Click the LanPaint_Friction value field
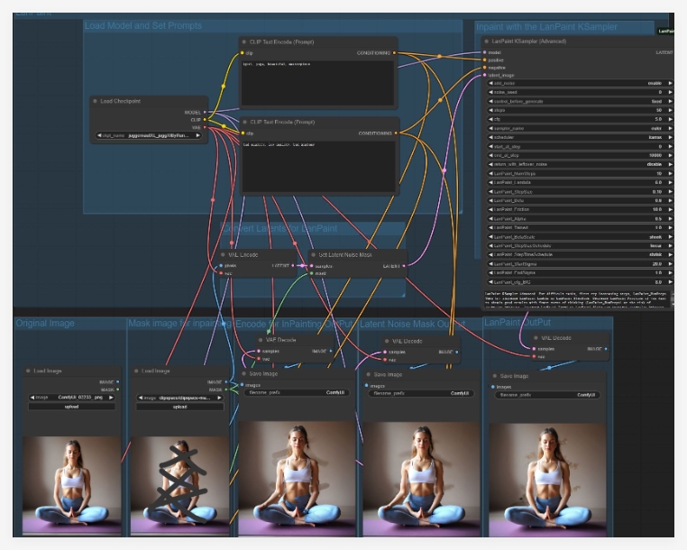Screen dimensions: 687x550 (577, 209)
